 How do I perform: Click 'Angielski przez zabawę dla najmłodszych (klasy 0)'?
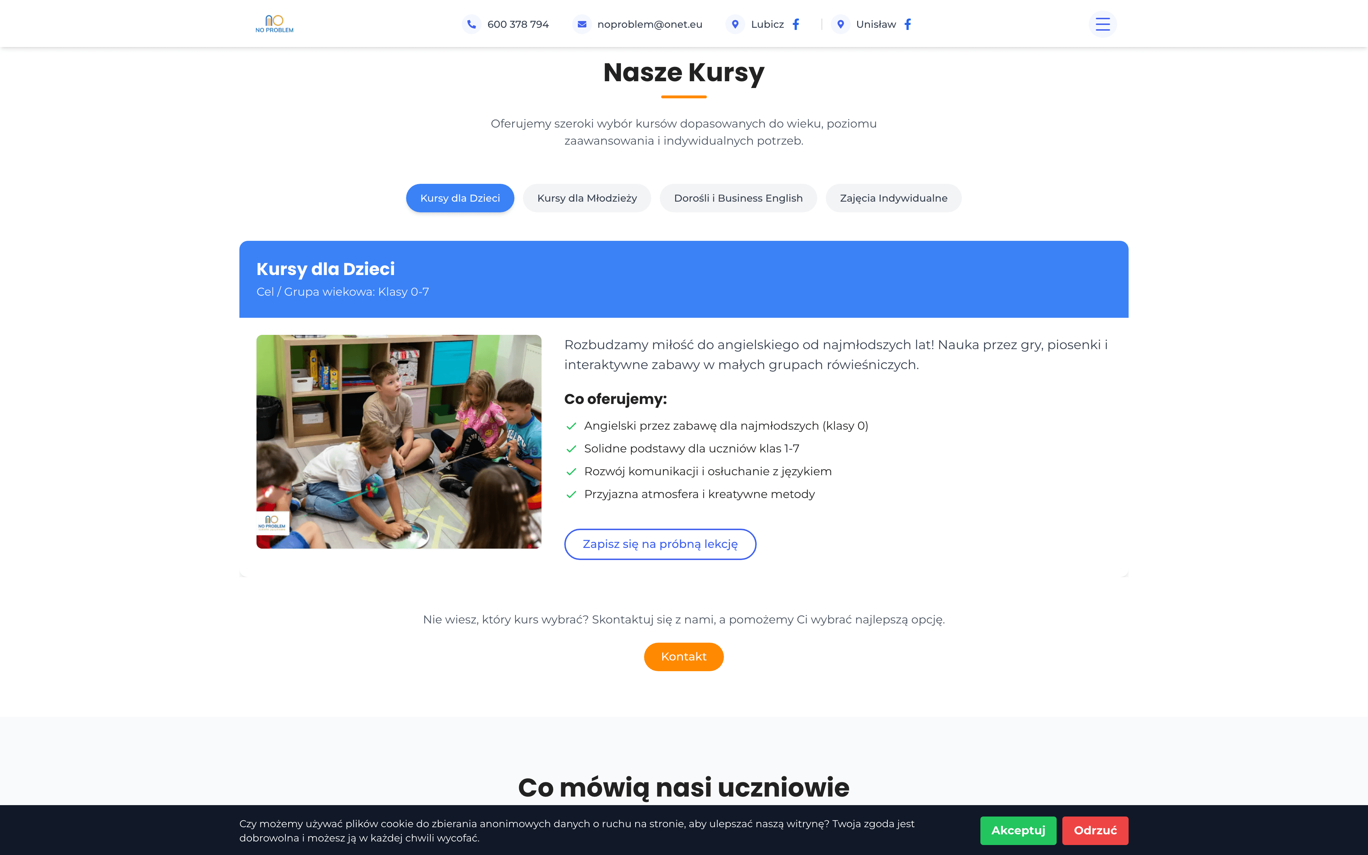(x=726, y=426)
